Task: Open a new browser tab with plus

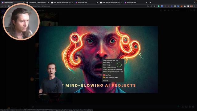Action: 150,2
